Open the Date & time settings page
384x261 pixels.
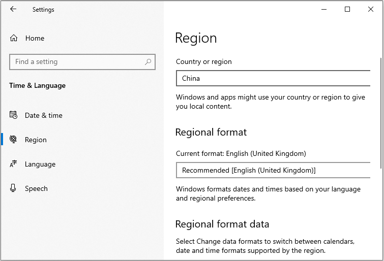click(x=44, y=115)
